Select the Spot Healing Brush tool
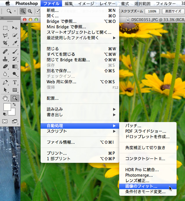This screenshot has height=201, width=185. tap(5, 51)
